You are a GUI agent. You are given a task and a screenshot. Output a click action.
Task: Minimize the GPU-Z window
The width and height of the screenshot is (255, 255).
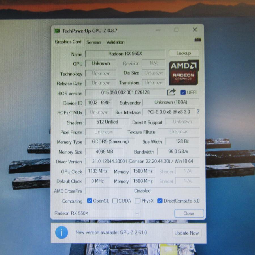point(158,30)
